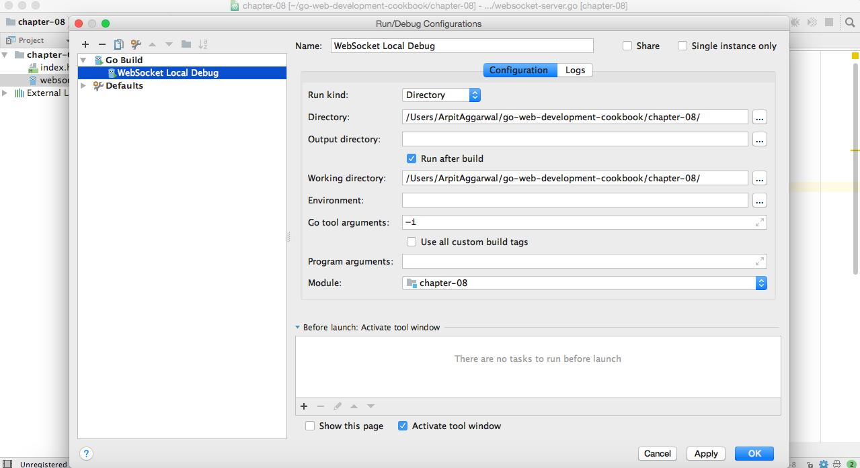
Task: Browse for the Output directory
Action: click(760, 140)
